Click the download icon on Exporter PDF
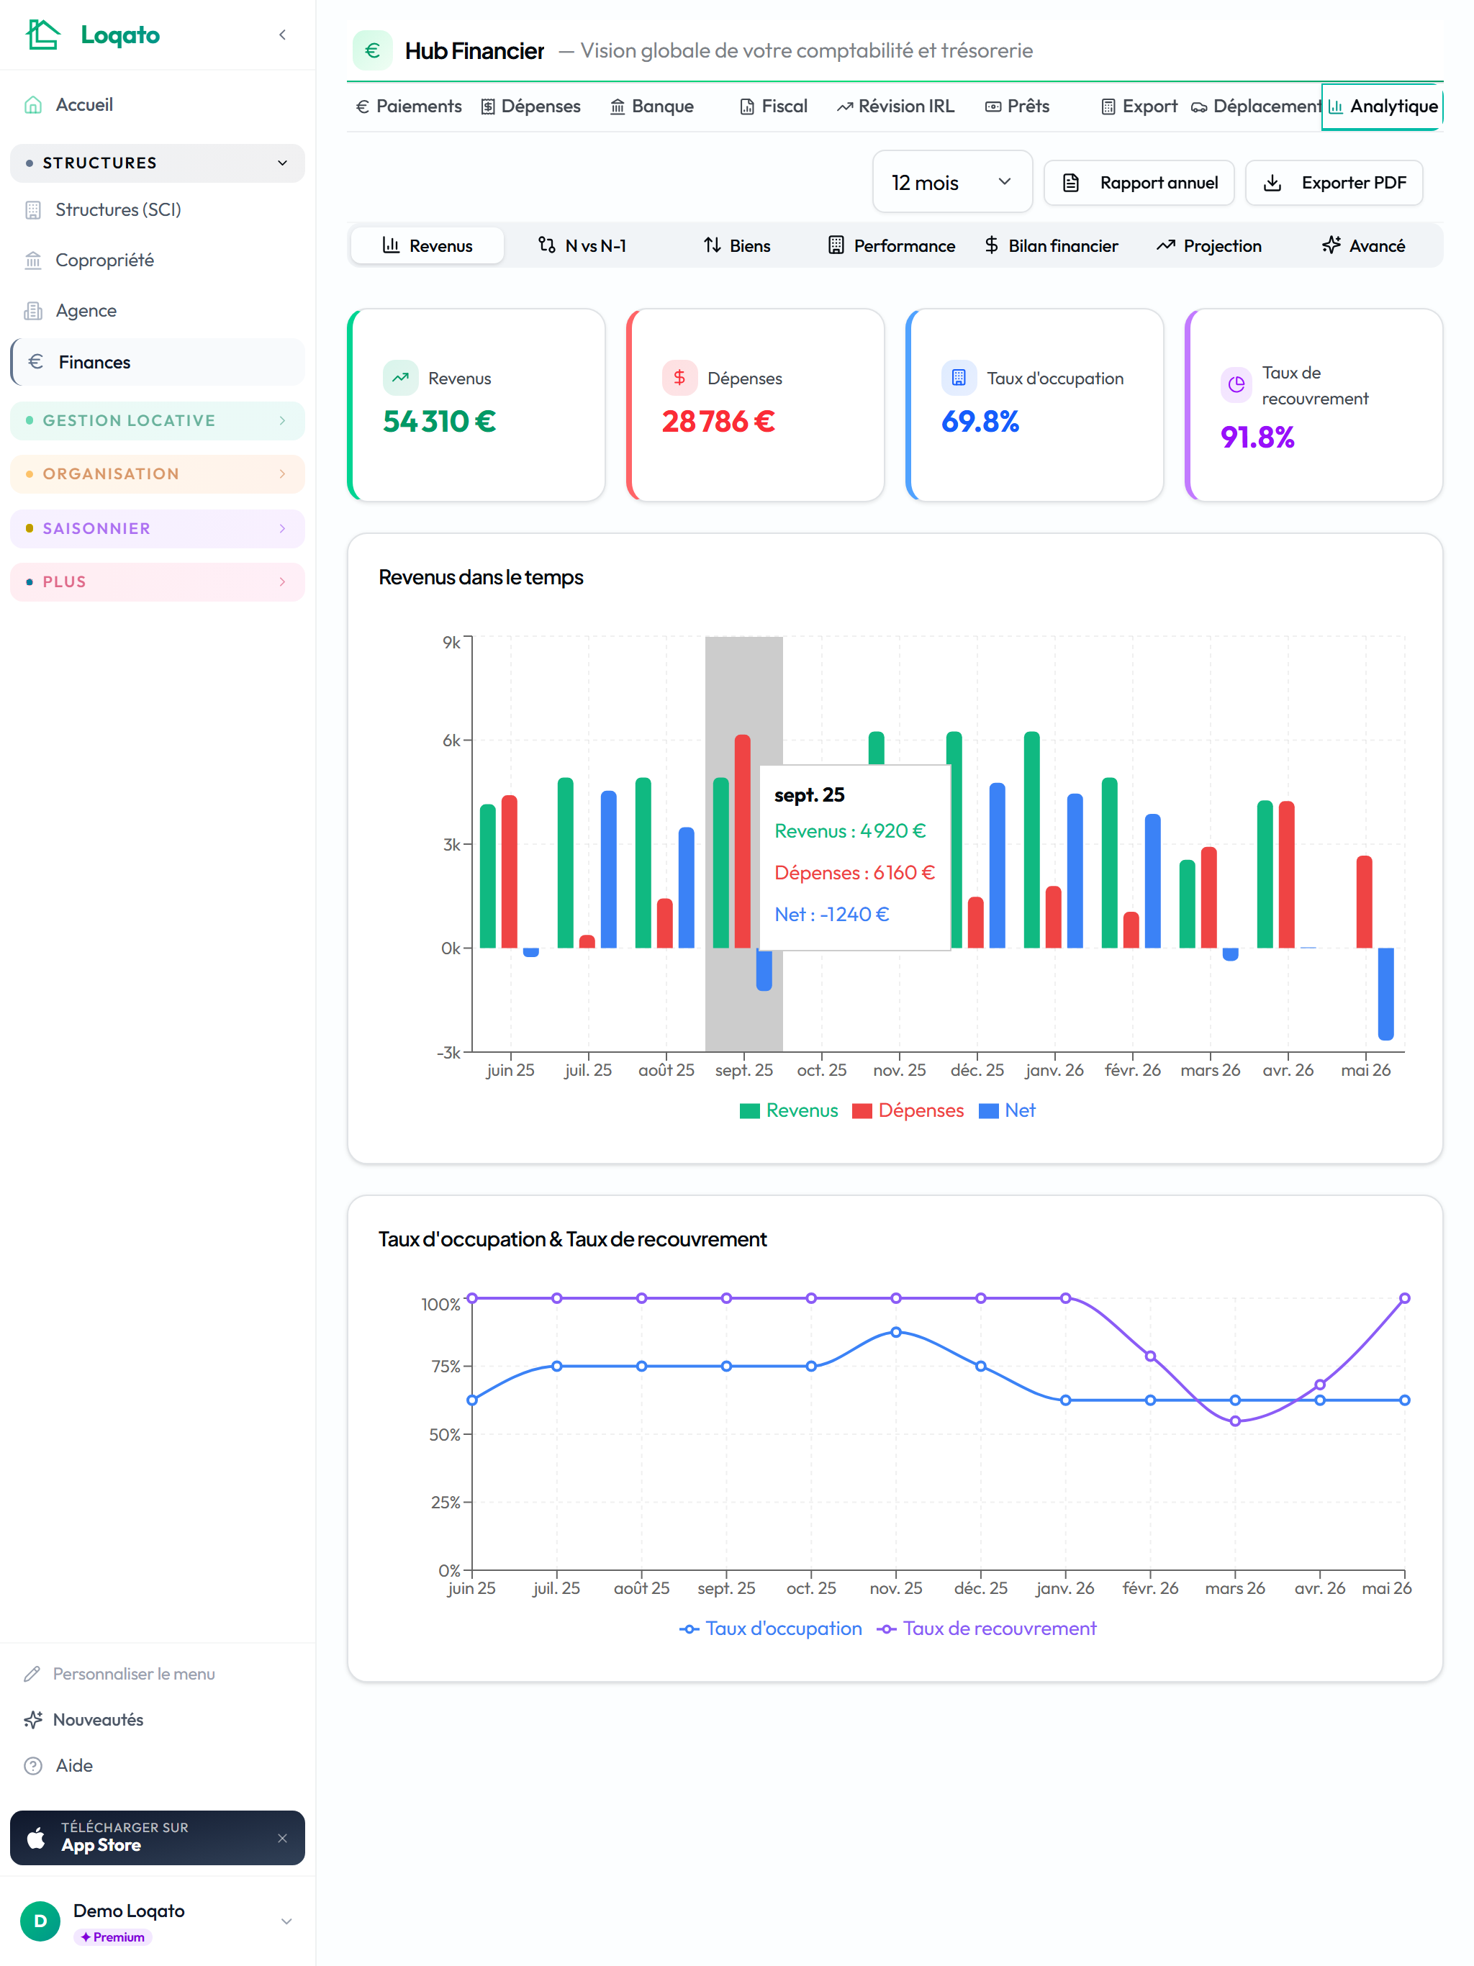 tap(1272, 183)
